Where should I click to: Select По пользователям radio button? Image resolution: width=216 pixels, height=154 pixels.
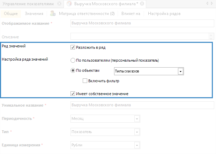point(73,60)
